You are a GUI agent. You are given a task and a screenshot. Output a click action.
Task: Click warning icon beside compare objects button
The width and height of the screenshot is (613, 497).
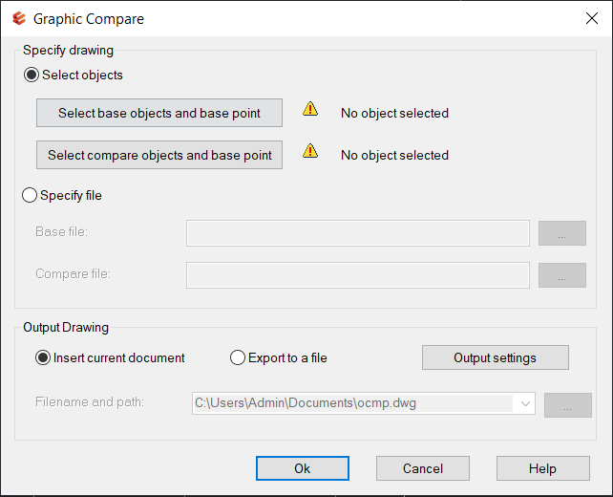point(310,151)
